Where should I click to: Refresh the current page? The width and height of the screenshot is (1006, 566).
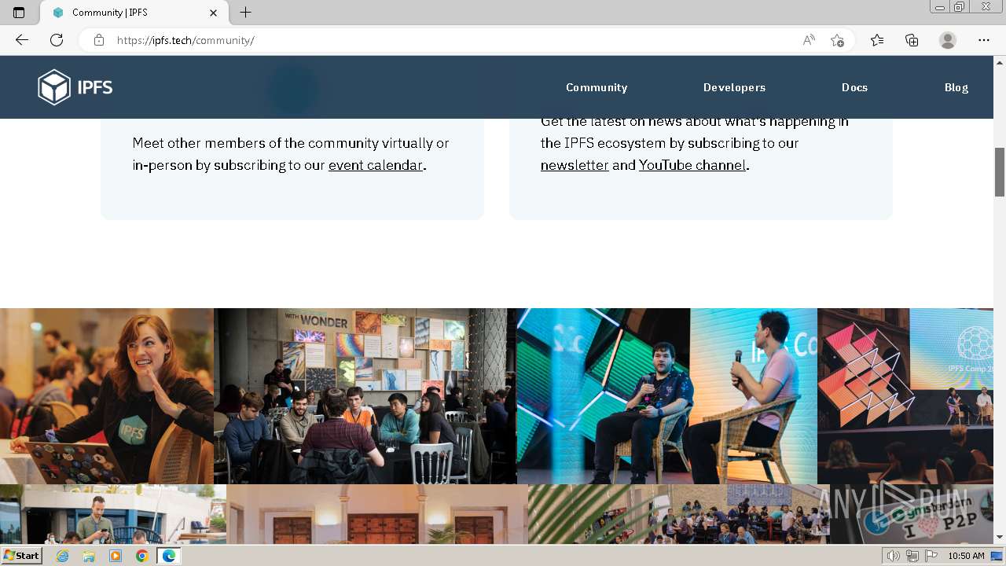(57, 40)
